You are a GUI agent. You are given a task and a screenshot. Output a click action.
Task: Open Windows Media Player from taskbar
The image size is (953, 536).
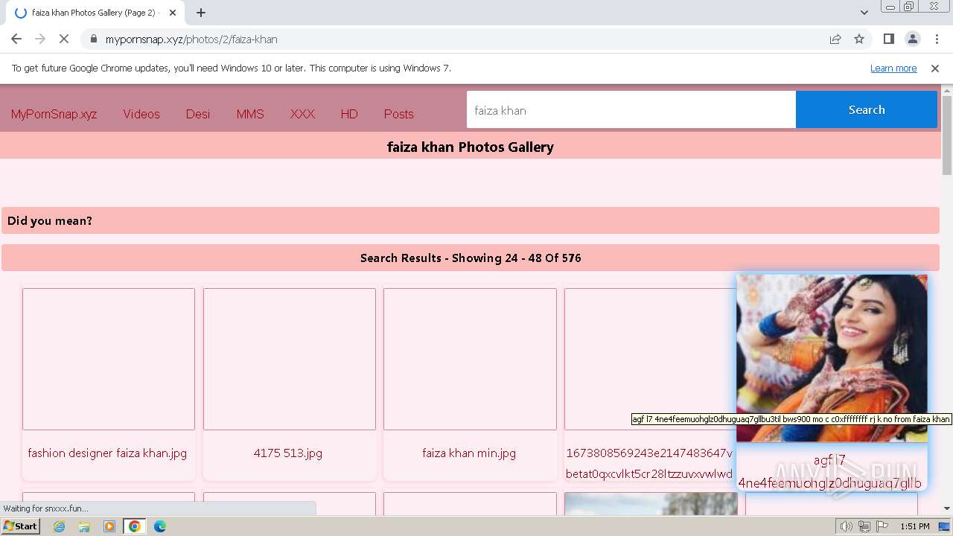[x=109, y=526]
